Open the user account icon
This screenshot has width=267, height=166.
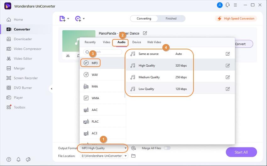pyautogui.click(x=220, y=5)
